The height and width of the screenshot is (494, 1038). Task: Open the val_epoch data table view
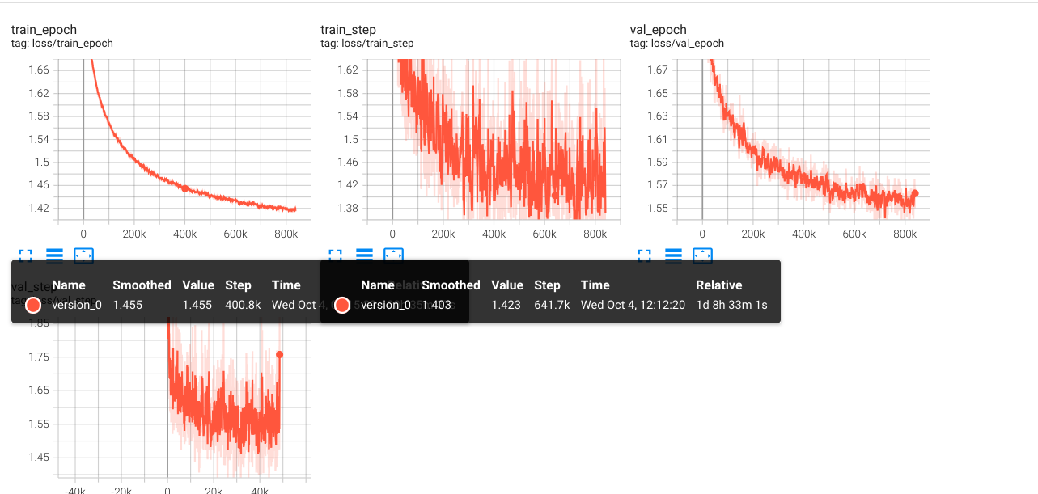[x=672, y=255]
